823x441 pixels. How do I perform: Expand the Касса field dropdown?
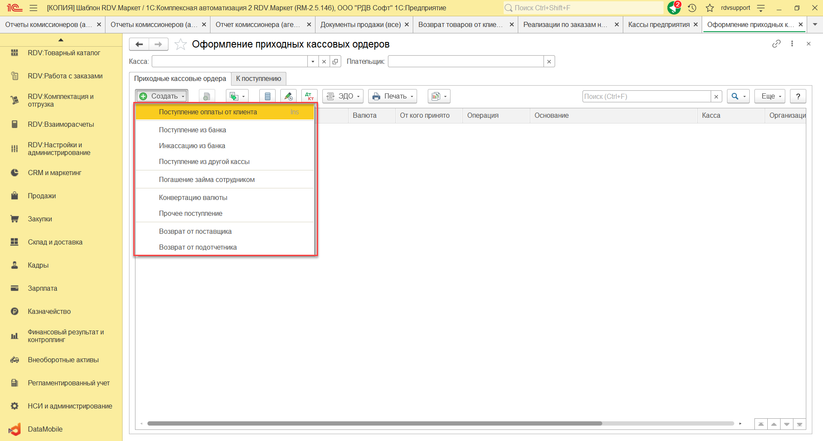pos(313,62)
